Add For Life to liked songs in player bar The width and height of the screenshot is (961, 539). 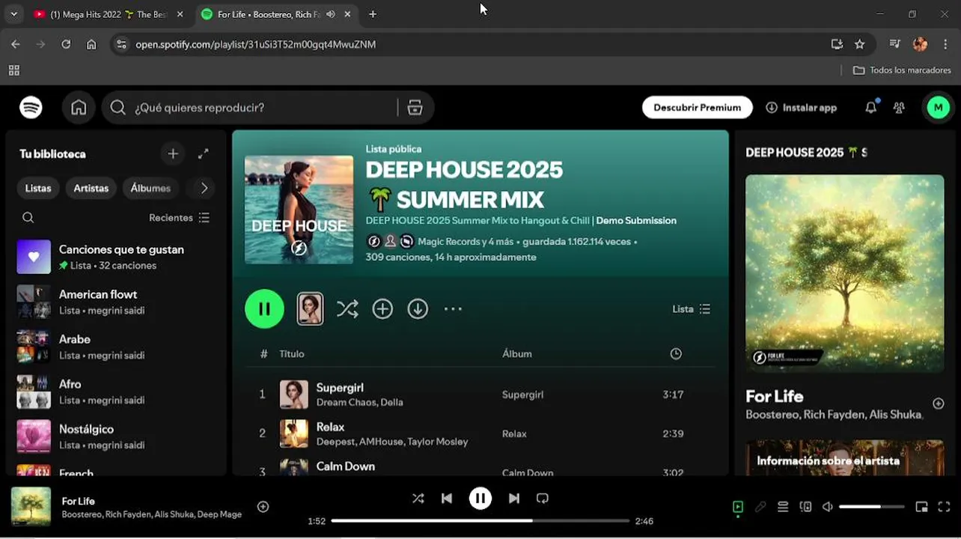point(263,507)
